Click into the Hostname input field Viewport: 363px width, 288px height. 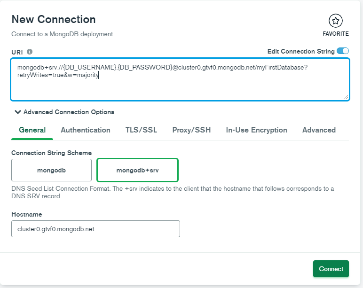[x=95, y=229]
